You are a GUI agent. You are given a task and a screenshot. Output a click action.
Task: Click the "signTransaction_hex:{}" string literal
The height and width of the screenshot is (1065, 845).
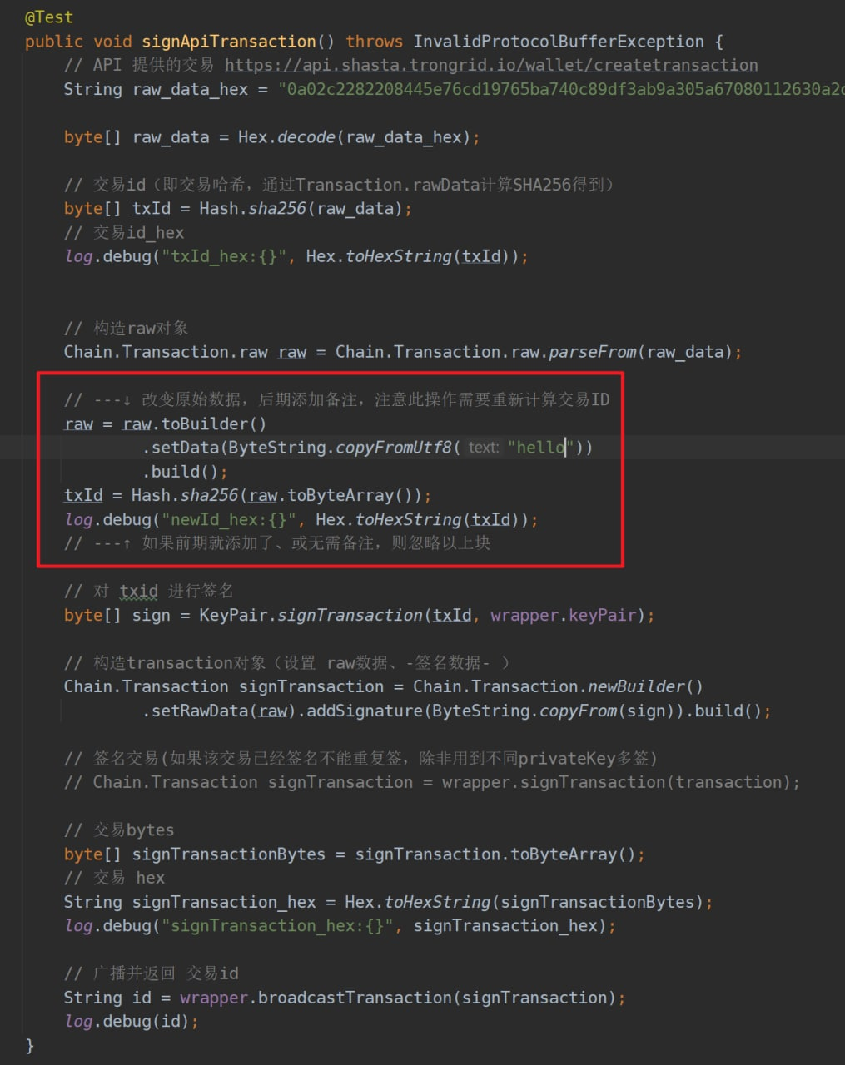[277, 926]
